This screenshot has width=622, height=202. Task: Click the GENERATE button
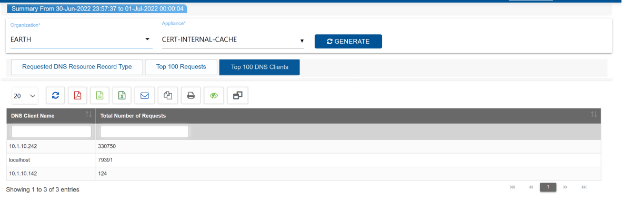click(348, 41)
